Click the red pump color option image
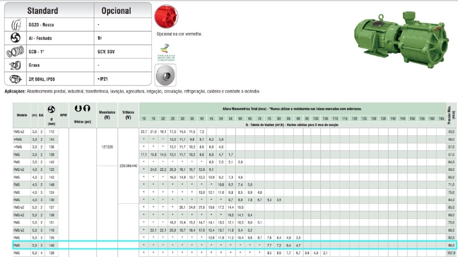Screen dimensions: 458x257 (x=165, y=17)
